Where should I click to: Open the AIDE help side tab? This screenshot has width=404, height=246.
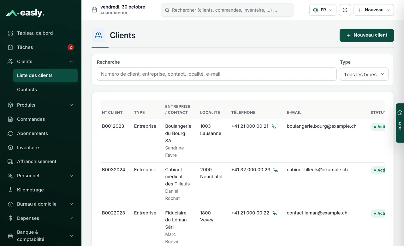click(400, 123)
